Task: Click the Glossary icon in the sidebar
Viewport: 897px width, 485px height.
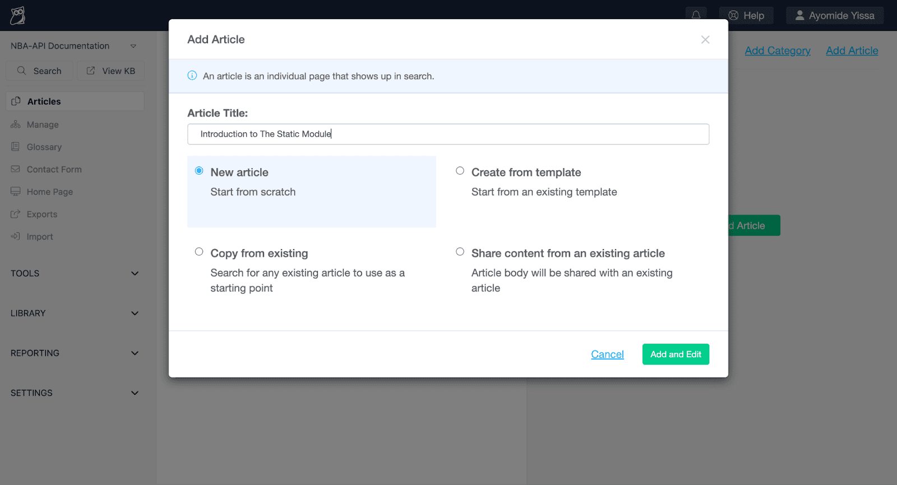Action: tap(15, 147)
